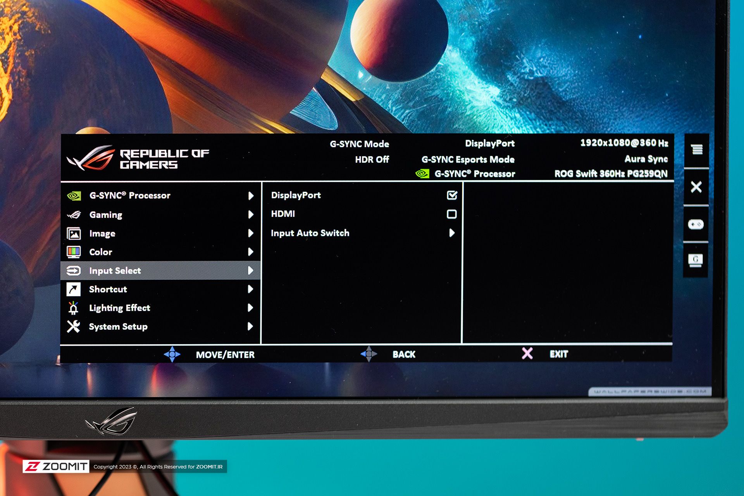Click the Image picture icon
This screenshot has width=744, height=496.
coord(74,234)
